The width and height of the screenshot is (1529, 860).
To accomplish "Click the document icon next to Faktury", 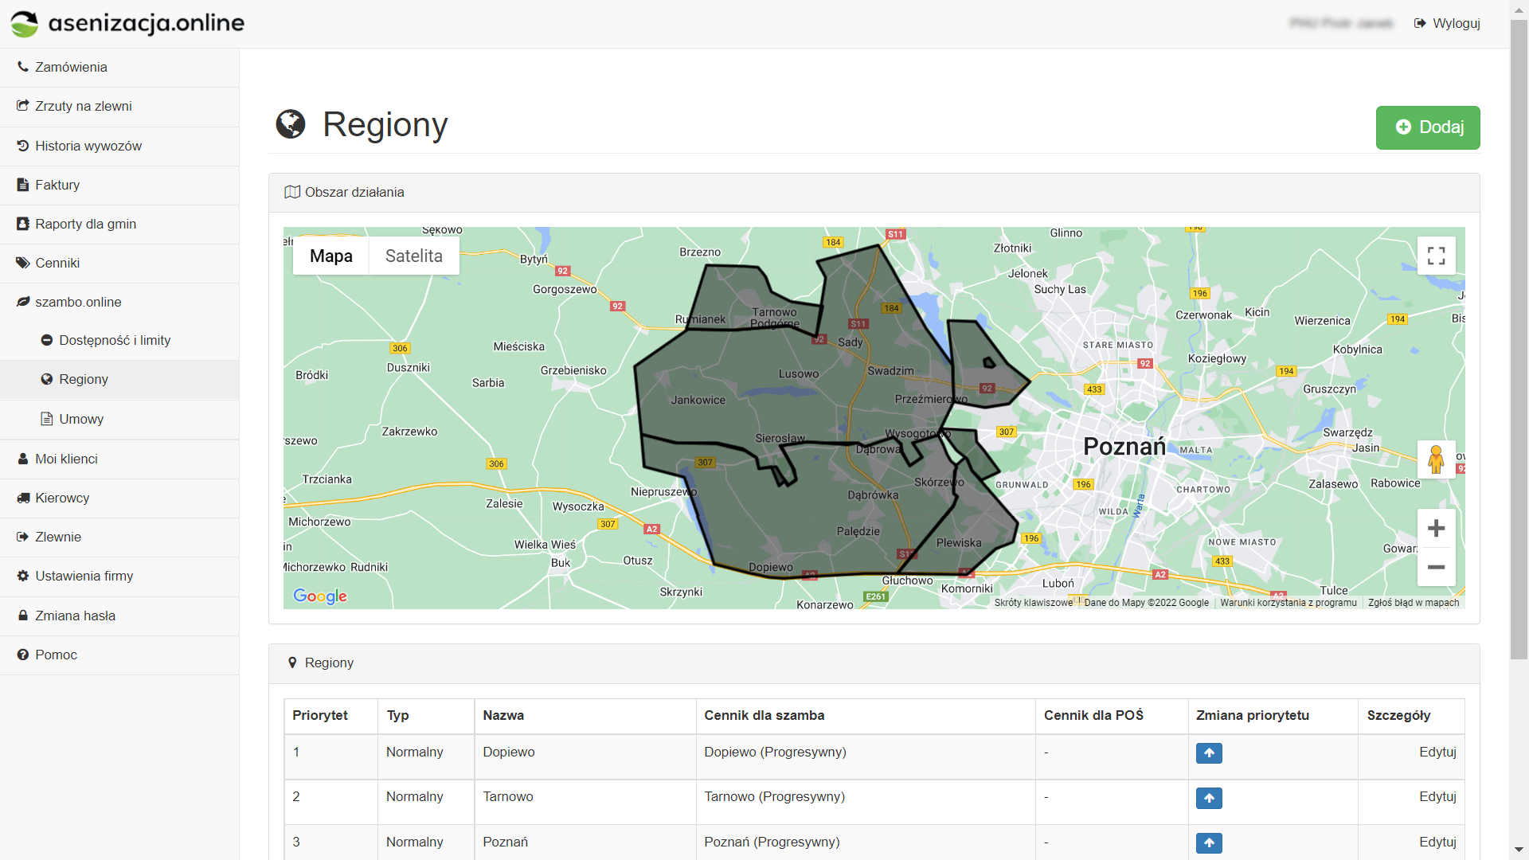I will click(x=23, y=185).
